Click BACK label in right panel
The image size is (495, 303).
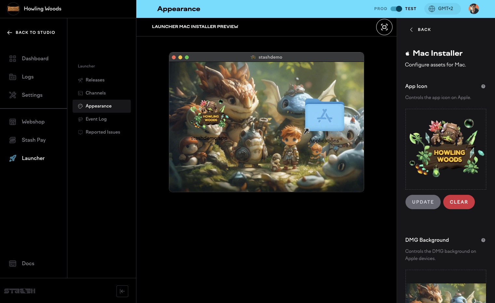pos(424,30)
